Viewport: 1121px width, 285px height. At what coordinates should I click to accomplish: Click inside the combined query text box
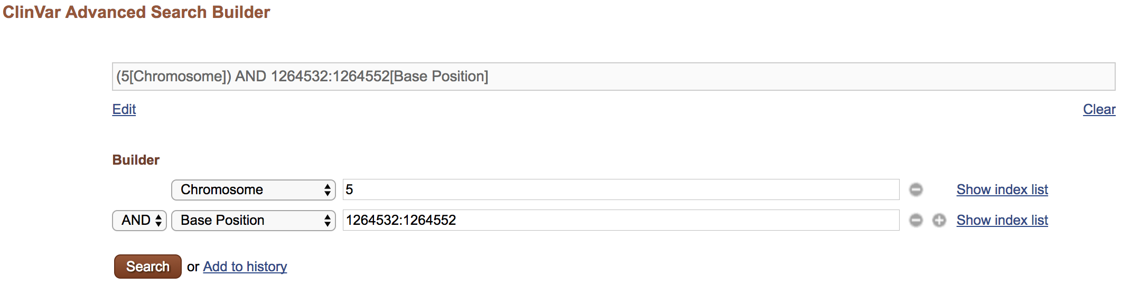613,77
